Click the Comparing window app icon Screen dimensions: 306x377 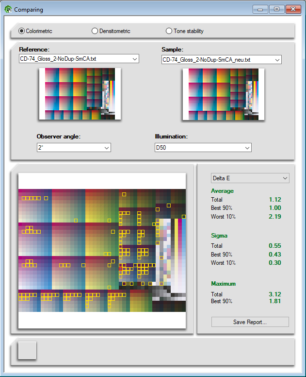[x=8, y=9]
